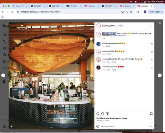This screenshot has height=133, width=165.
Task: Reload the page in Chrome
Action: pyautogui.click(x=12, y=12)
